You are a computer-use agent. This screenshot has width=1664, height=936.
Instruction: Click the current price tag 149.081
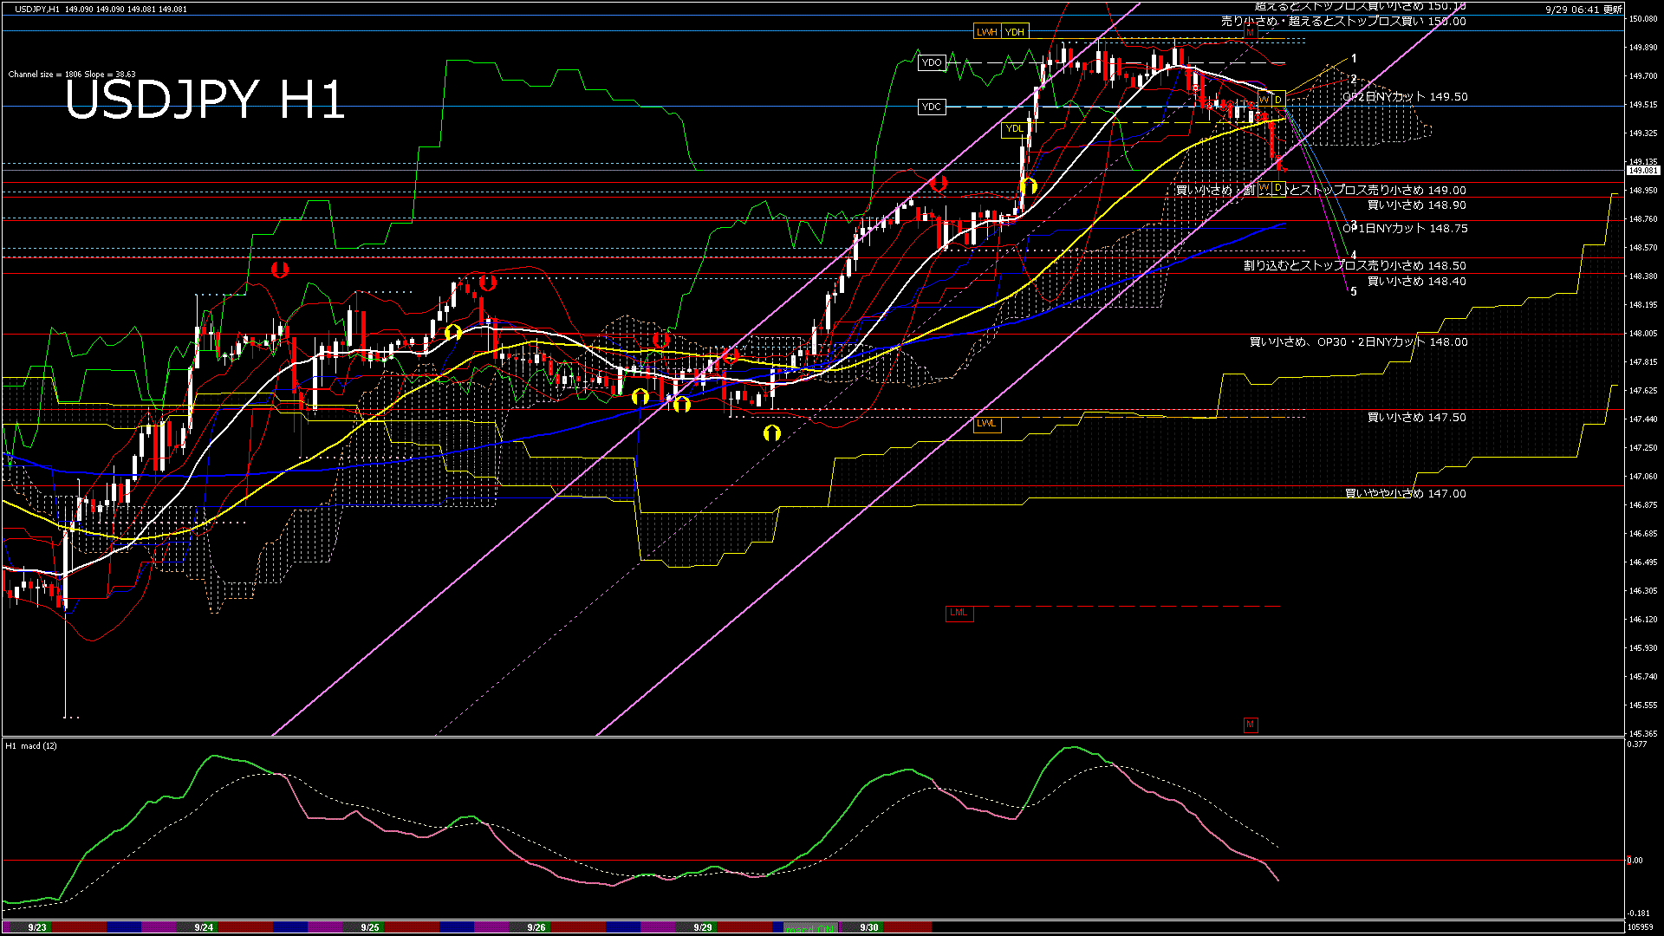pos(1642,171)
